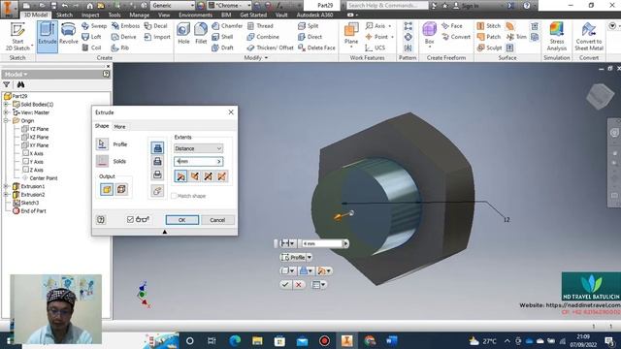Open the Chrome appearance color selector
Screen dimensions: 621x349
(230, 6)
